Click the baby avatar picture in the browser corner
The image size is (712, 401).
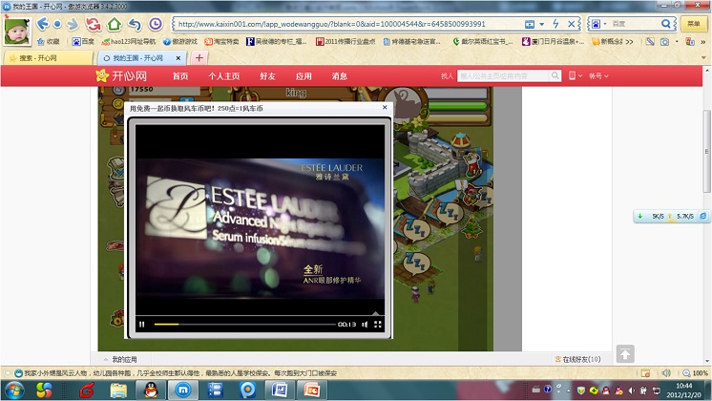17,31
